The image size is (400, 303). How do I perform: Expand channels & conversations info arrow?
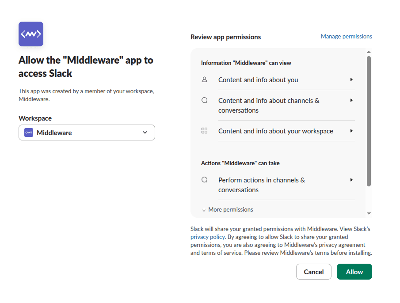[351, 100]
